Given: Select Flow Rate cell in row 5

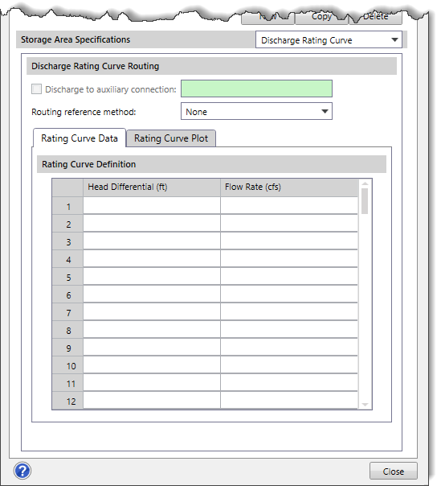Looking at the screenshot, I should point(289,276).
